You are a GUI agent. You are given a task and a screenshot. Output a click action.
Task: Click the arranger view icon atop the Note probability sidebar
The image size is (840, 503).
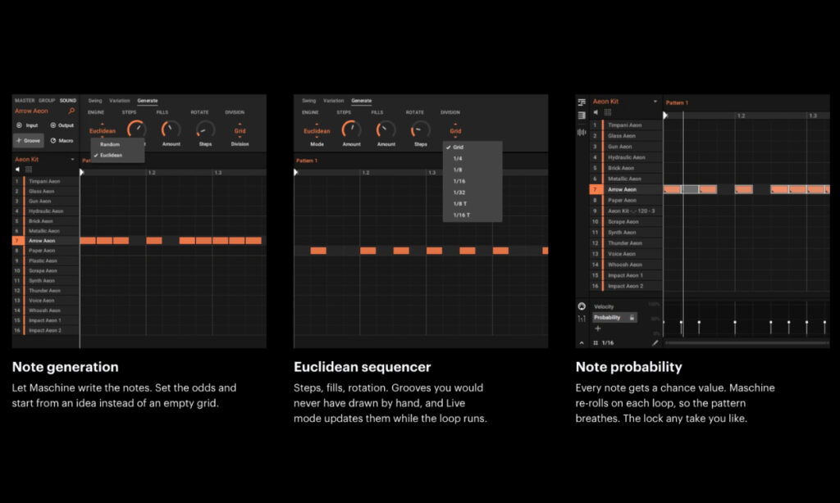(582, 102)
